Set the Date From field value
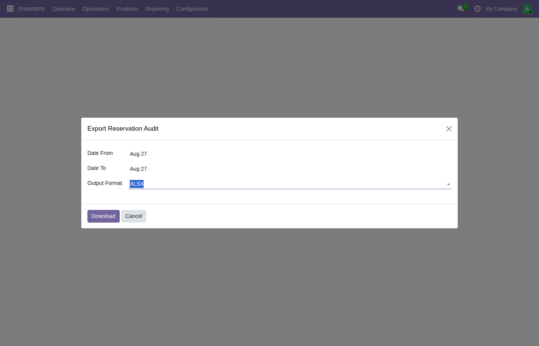The height and width of the screenshot is (346, 539). point(290,154)
